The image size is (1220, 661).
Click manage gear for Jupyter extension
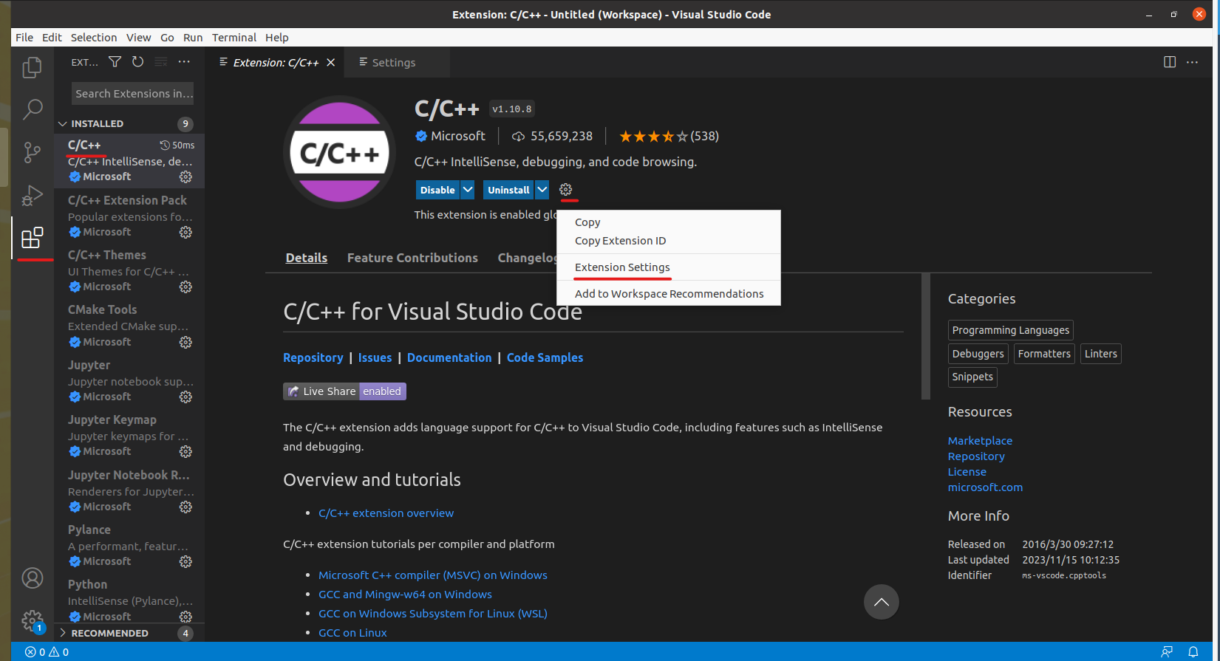click(x=185, y=397)
